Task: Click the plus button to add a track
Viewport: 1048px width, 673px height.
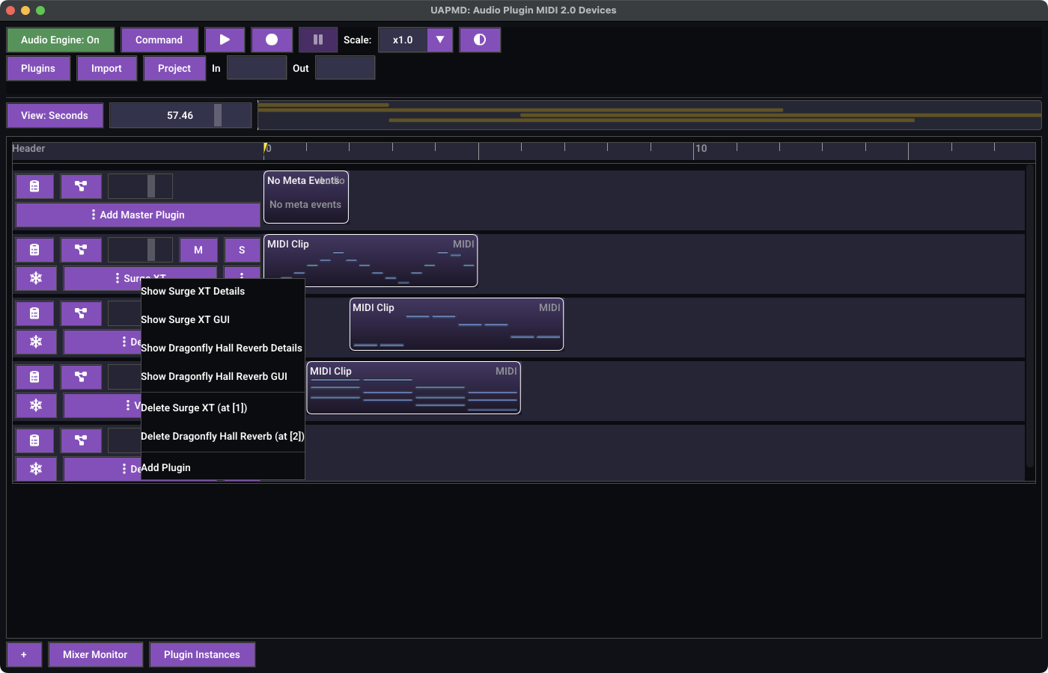Action: click(24, 654)
